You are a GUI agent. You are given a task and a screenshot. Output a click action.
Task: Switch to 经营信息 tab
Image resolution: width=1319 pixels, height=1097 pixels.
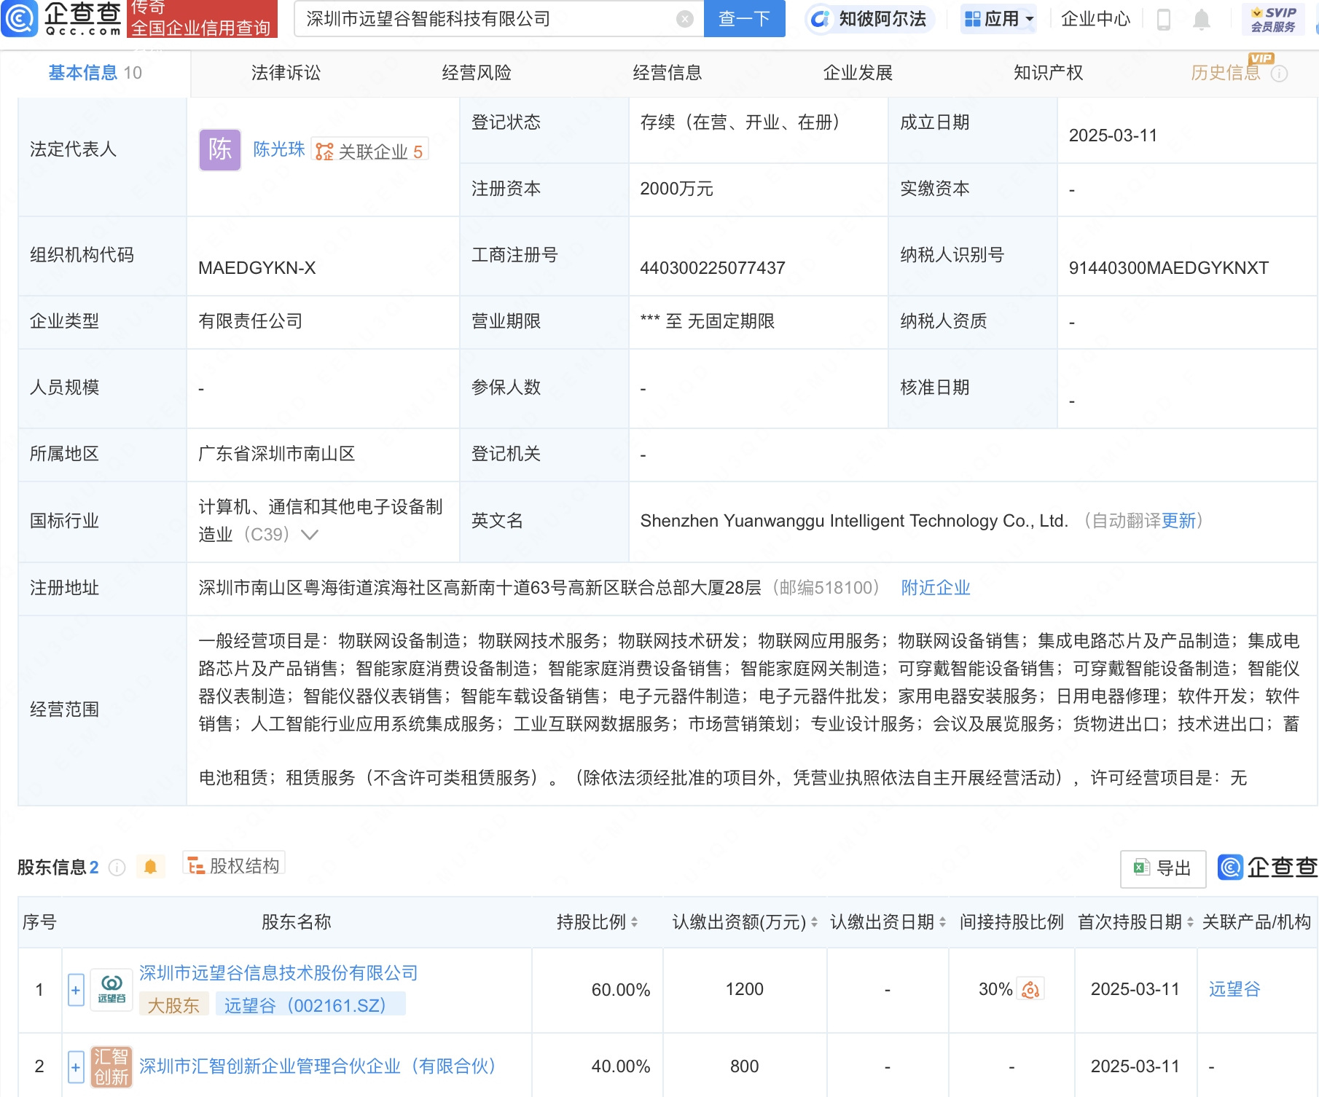668,73
